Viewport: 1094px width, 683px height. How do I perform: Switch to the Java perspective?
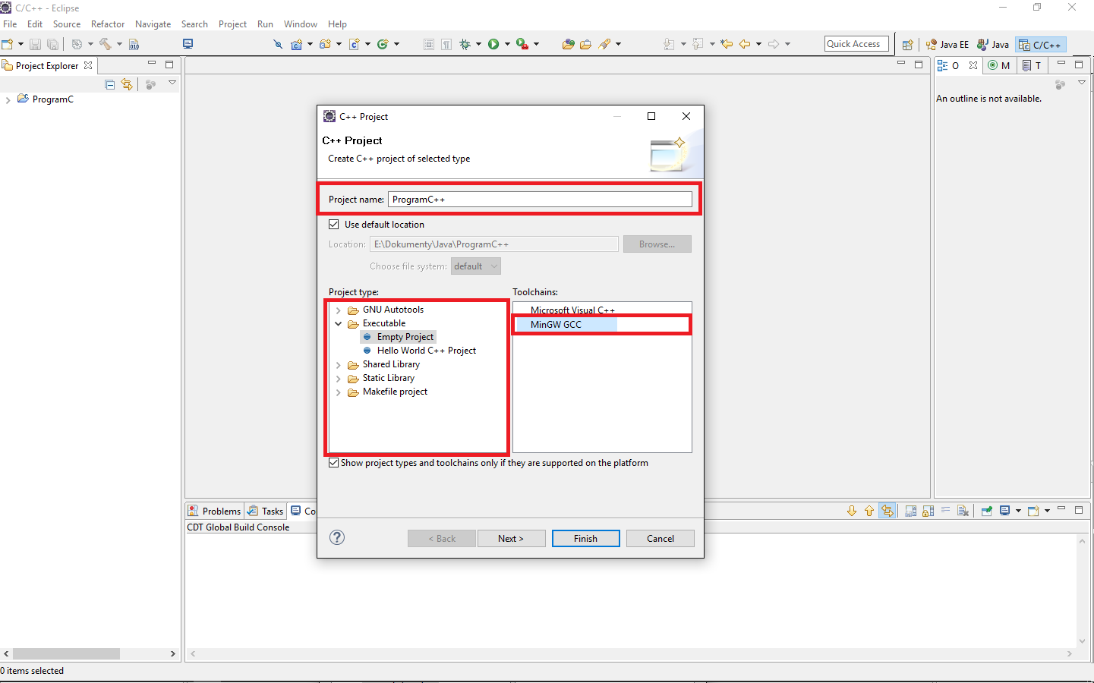coord(993,45)
